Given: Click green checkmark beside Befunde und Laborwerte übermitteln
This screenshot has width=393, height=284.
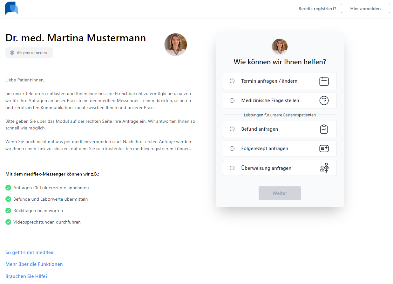Looking at the screenshot, I should 8,199.
